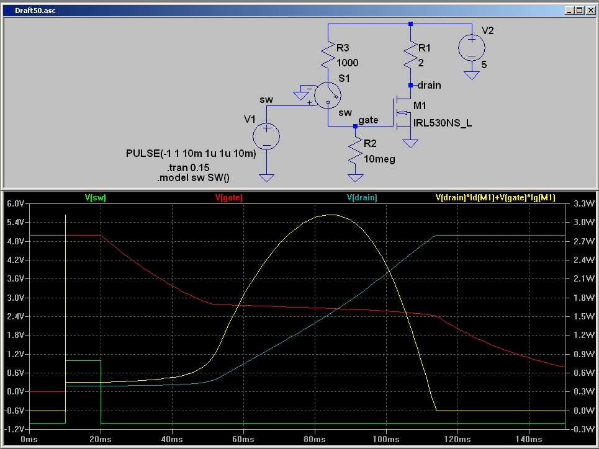Select the M1 MOSFET symbol
Screen dimensions: 599x449
pyautogui.click(x=402, y=114)
